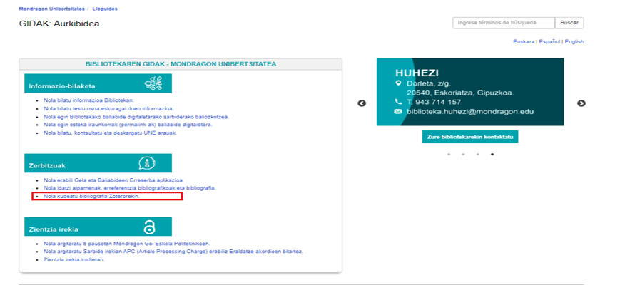
Task: Open Nola kudeatu bibliografia Zoterorekin link
Action: pyautogui.click(x=92, y=196)
